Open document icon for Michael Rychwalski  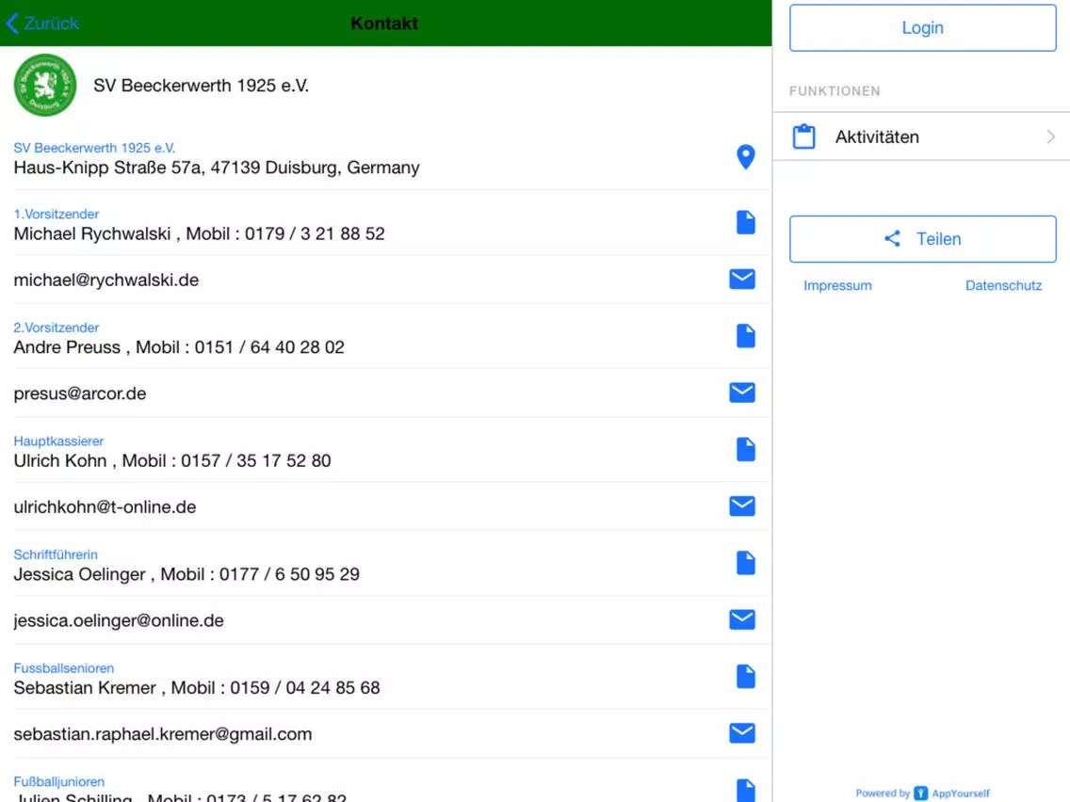tap(746, 222)
